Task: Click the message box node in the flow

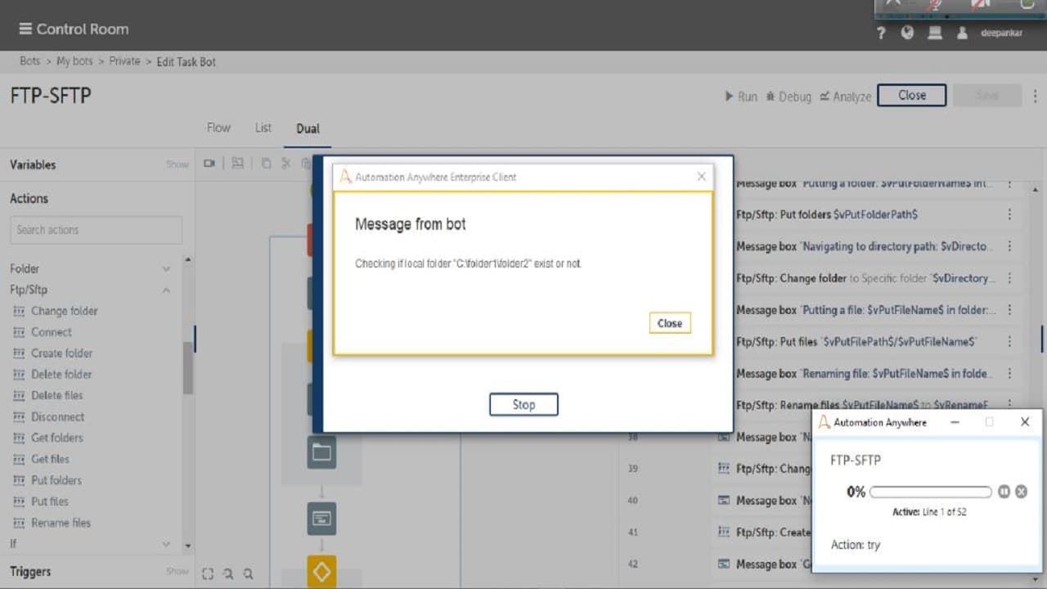Action: coord(321,519)
